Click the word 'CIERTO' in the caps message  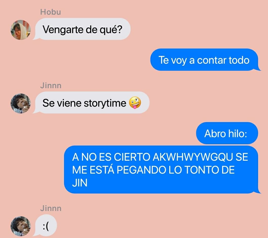[x=132, y=157]
